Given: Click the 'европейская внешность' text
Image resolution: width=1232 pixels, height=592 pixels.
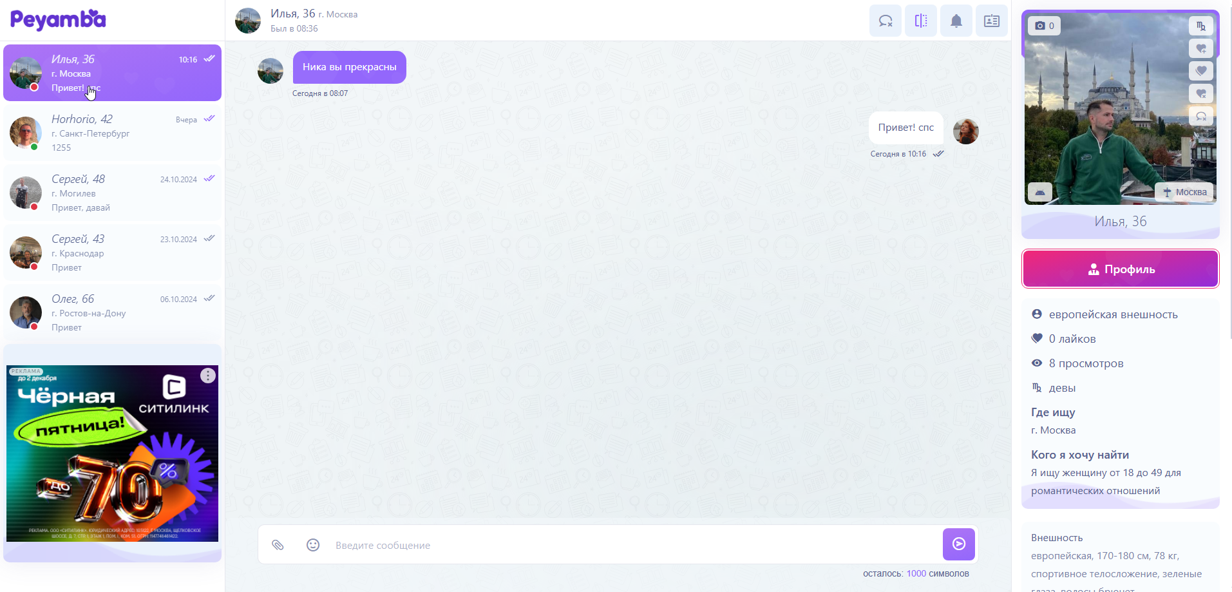Looking at the screenshot, I should (x=1114, y=314).
